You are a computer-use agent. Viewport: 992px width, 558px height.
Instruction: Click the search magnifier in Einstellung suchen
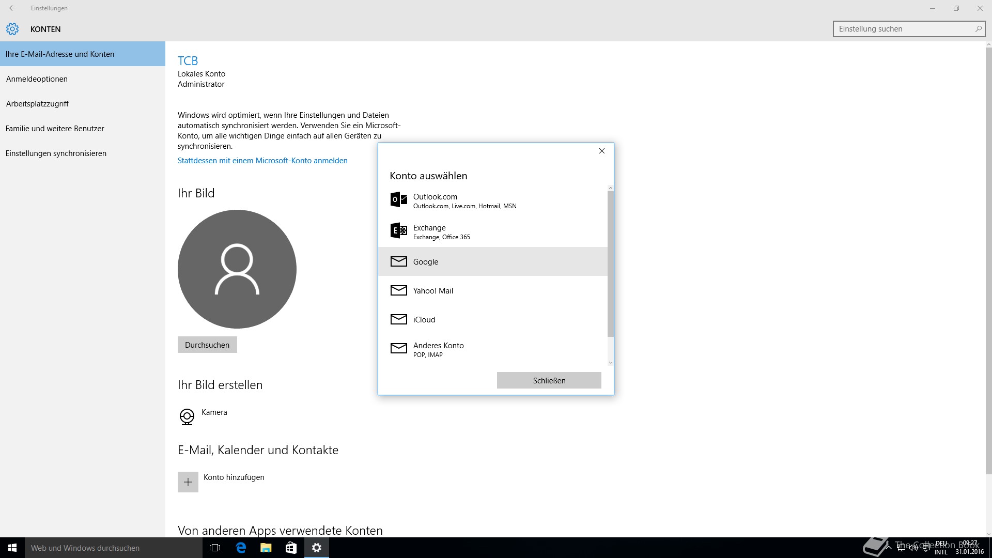(978, 29)
